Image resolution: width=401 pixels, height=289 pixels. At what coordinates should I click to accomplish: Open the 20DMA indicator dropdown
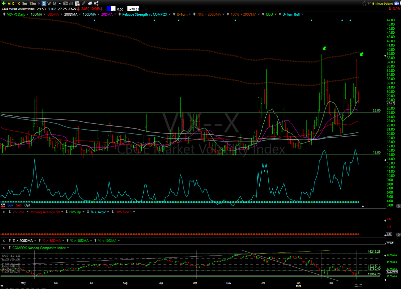115,15
